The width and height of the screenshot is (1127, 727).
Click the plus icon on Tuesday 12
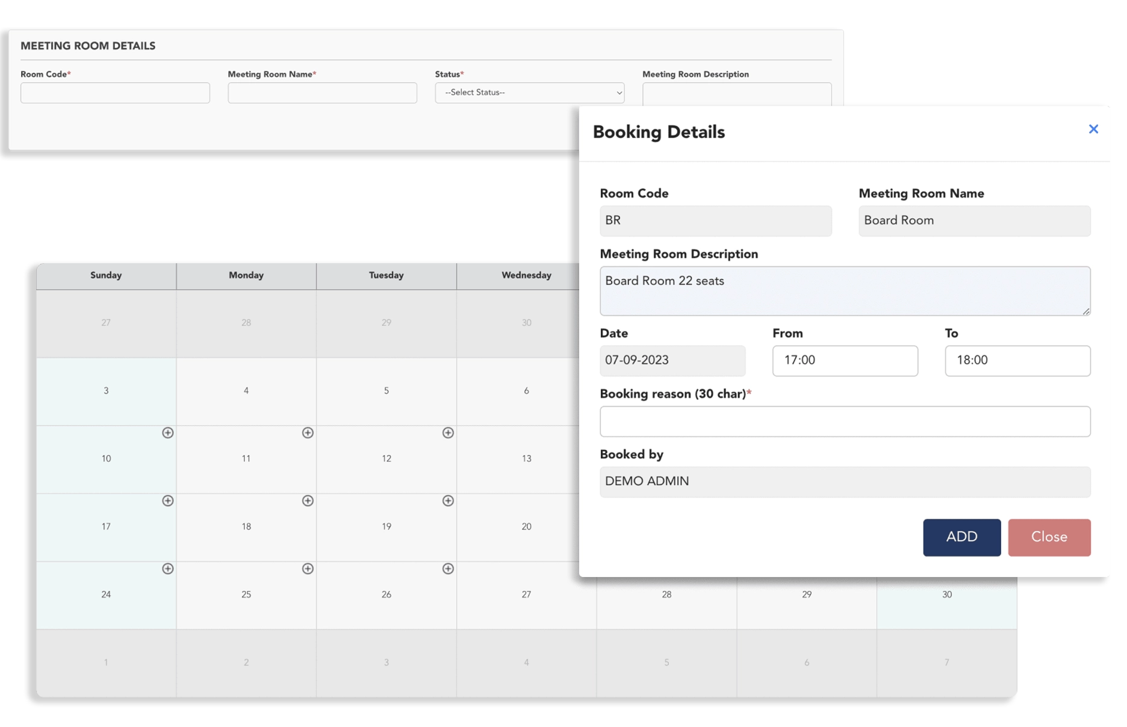click(448, 433)
